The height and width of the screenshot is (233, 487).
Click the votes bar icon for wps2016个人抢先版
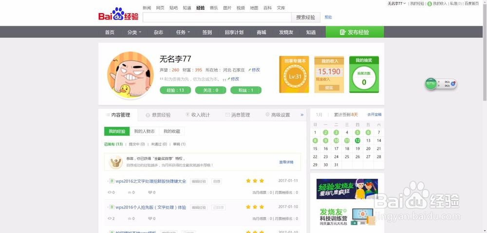pos(130,218)
